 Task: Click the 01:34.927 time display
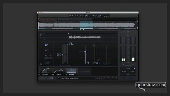97,16
